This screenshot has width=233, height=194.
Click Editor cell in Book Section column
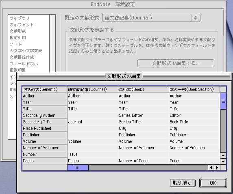(194, 115)
